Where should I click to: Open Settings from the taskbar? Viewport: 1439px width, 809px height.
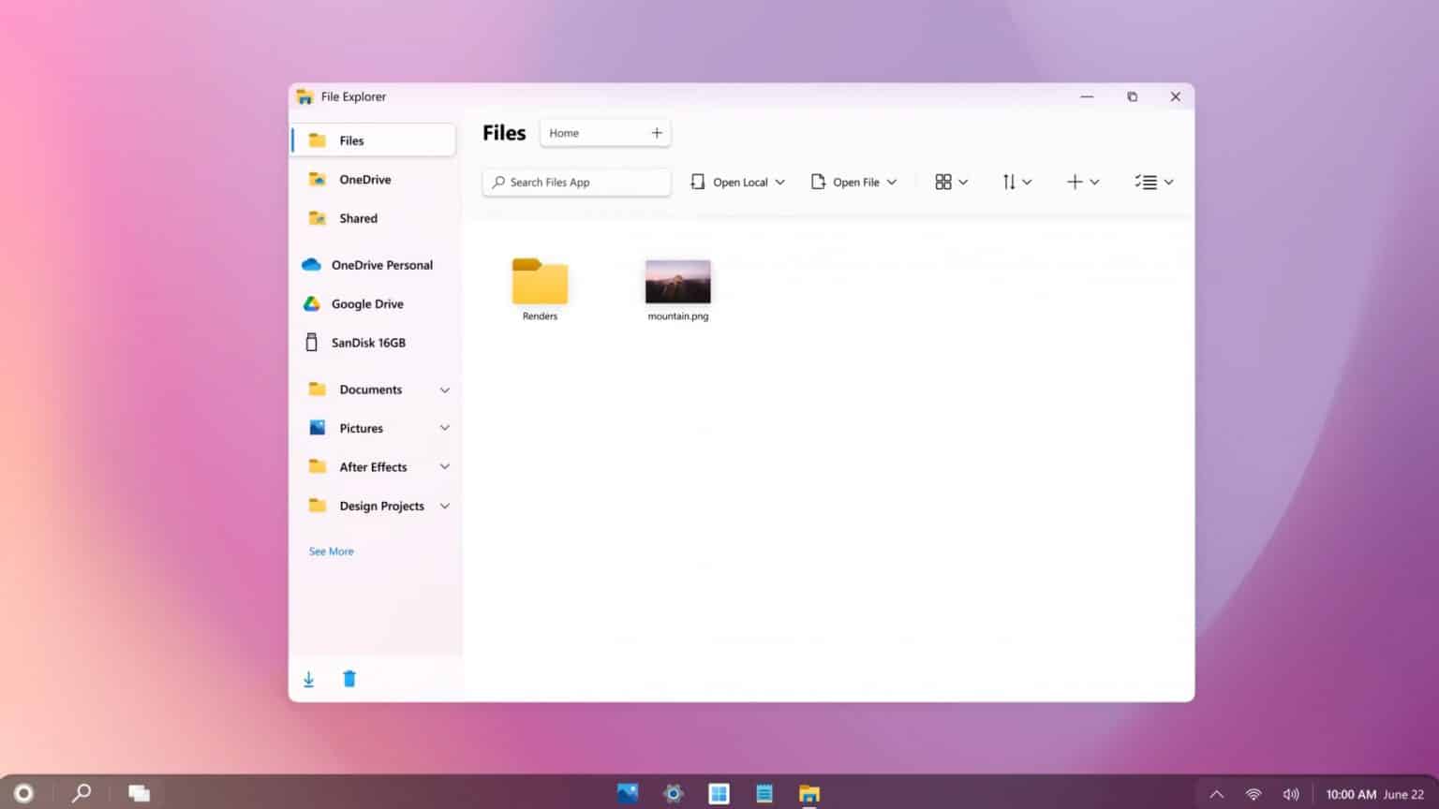pyautogui.click(x=671, y=792)
